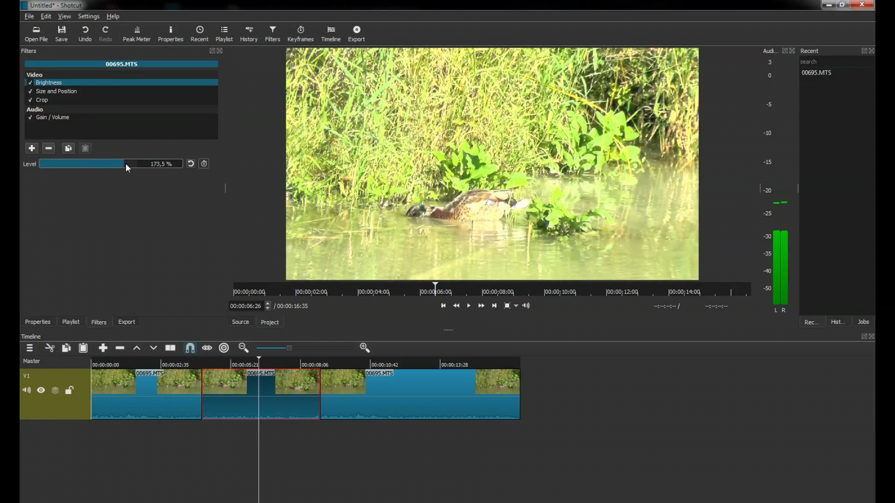Open the Settings menu
The width and height of the screenshot is (895, 503).
[88, 16]
